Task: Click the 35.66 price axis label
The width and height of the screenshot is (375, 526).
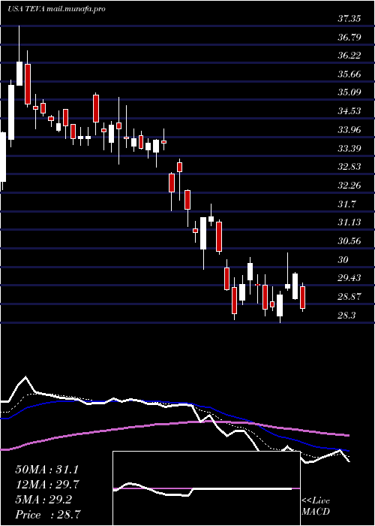Action: 349,74
